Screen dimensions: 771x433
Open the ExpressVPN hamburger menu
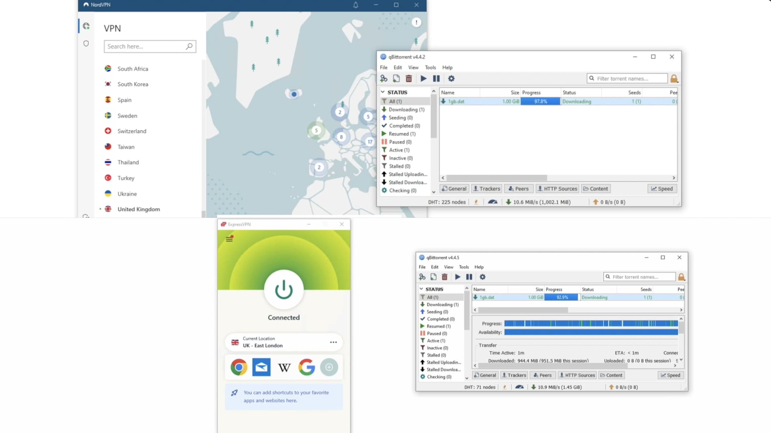[229, 239]
